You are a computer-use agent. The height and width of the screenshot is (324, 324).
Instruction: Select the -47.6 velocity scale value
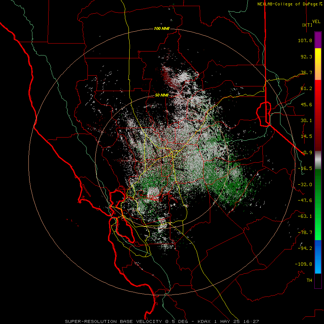[305, 201]
